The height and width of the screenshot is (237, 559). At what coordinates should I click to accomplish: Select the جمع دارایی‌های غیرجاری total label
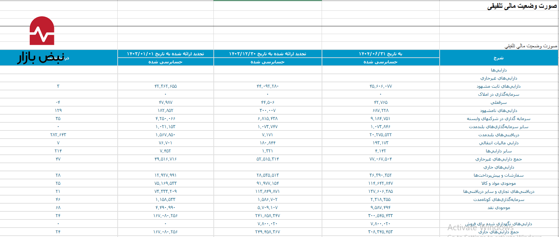[498, 159]
